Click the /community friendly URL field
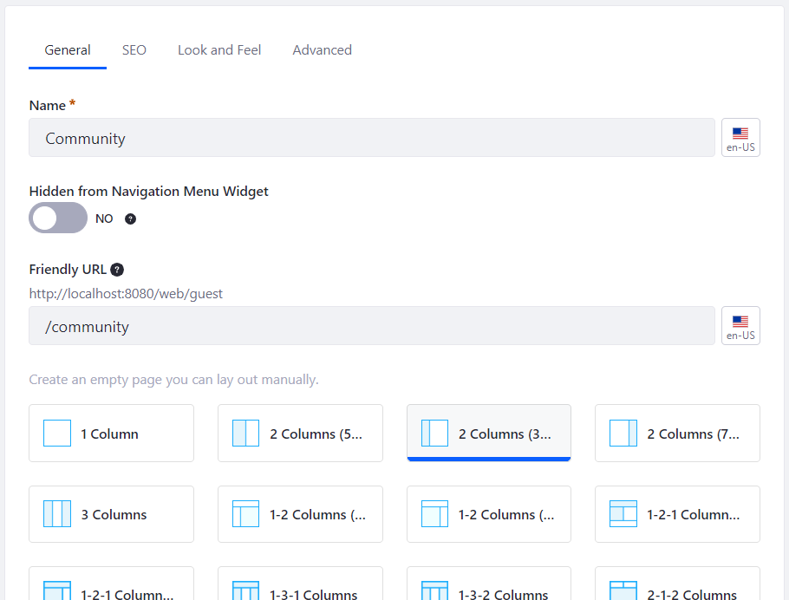 coord(372,326)
